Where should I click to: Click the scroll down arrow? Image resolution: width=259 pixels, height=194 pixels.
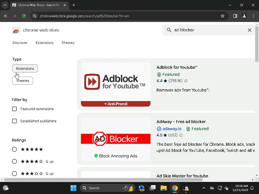point(257,175)
